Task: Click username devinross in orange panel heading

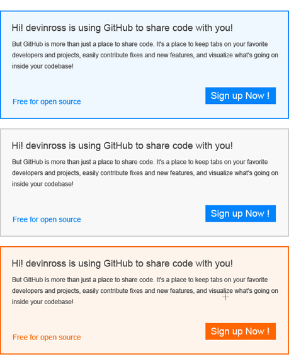Action: [46, 263]
